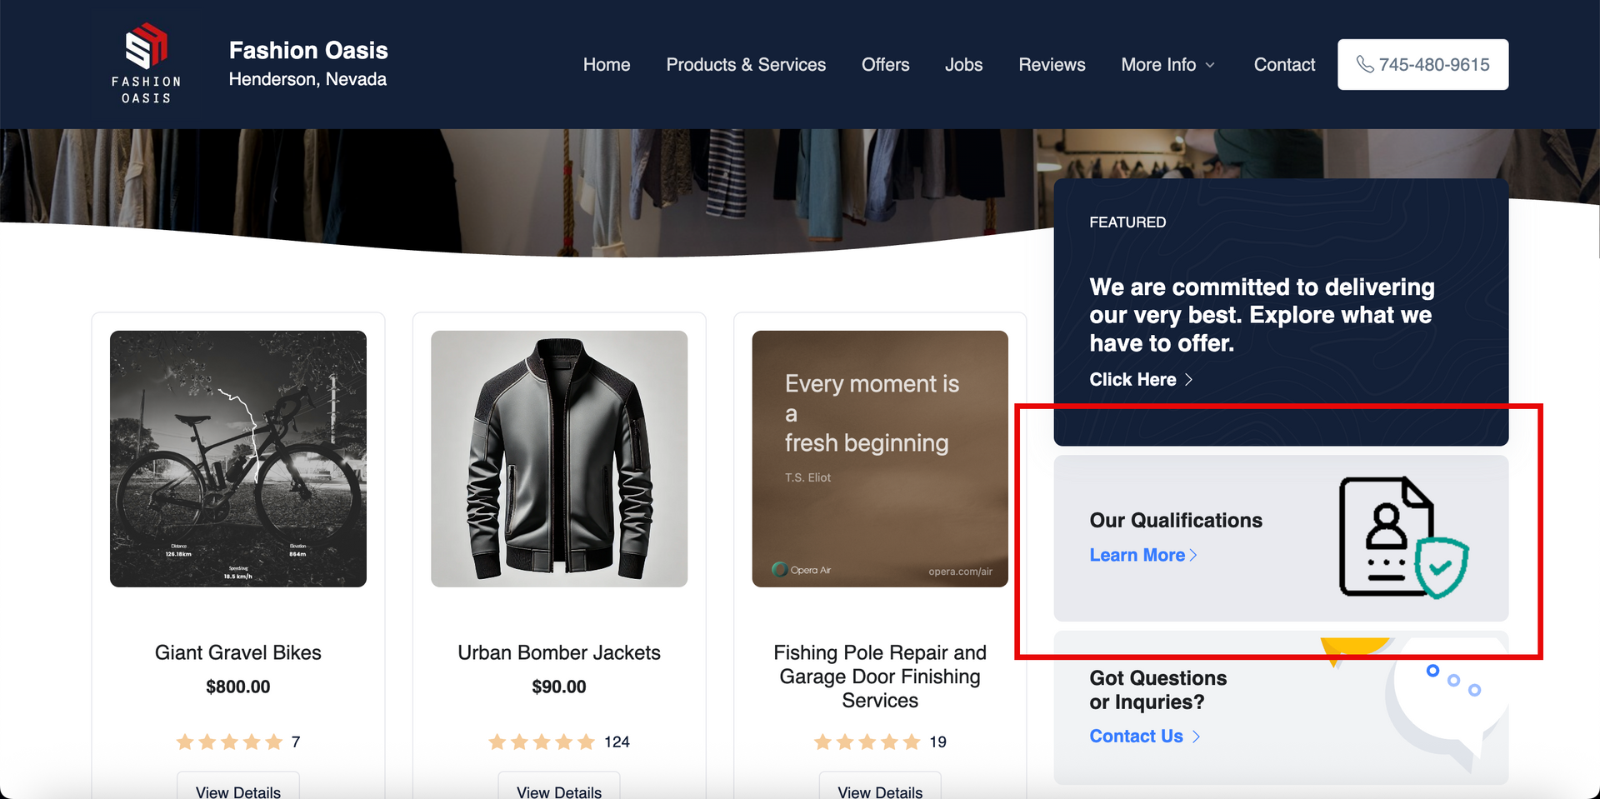This screenshot has width=1600, height=799.
Task: Click View Details under Urban Bomber Jackets
Action: coord(558,792)
